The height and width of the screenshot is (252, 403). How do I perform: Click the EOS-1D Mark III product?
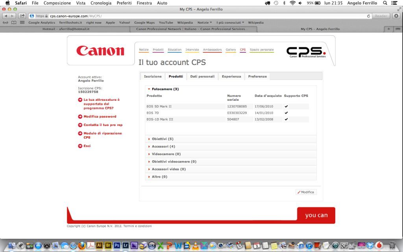pos(160,119)
